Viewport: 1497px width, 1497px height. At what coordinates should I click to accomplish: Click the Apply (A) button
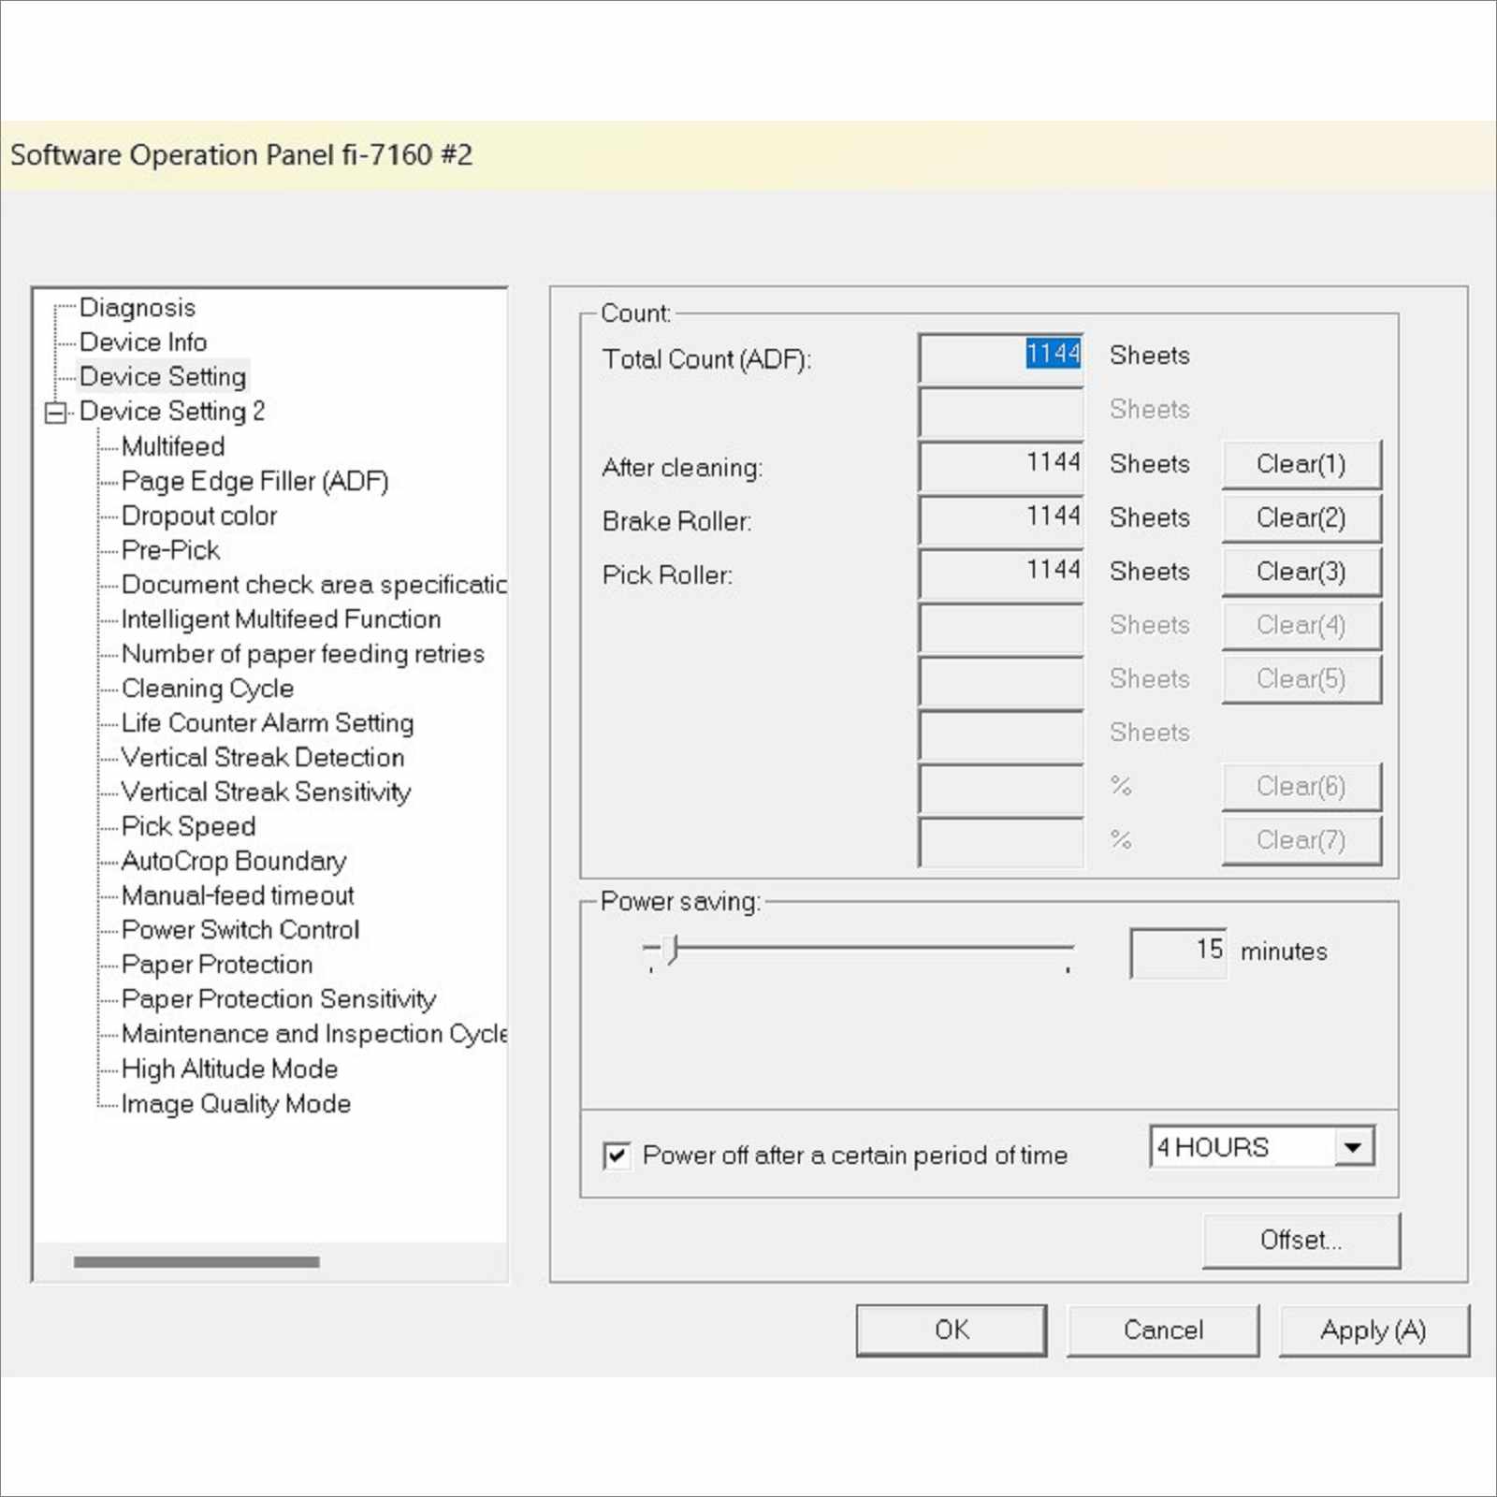[x=1373, y=1330]
